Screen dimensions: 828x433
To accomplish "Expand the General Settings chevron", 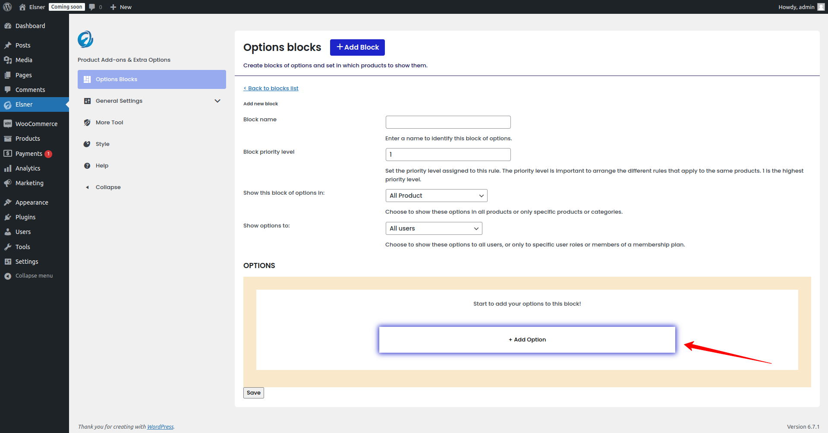I will (x=217, y=101).
